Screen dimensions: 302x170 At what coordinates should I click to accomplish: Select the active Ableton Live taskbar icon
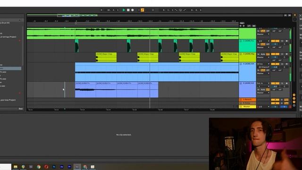(x=77, y=167)
